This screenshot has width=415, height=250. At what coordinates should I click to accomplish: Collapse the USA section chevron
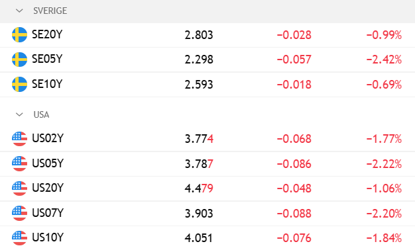(19, 114)
